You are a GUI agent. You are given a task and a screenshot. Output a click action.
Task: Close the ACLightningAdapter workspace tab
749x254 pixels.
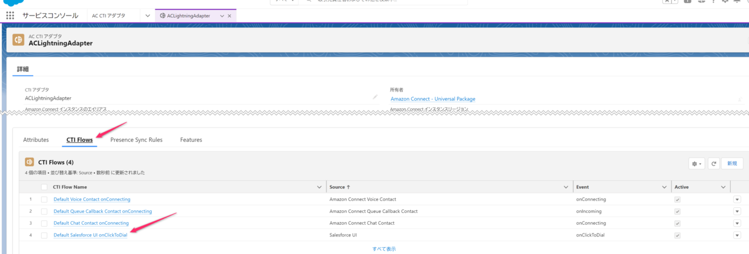230,15
